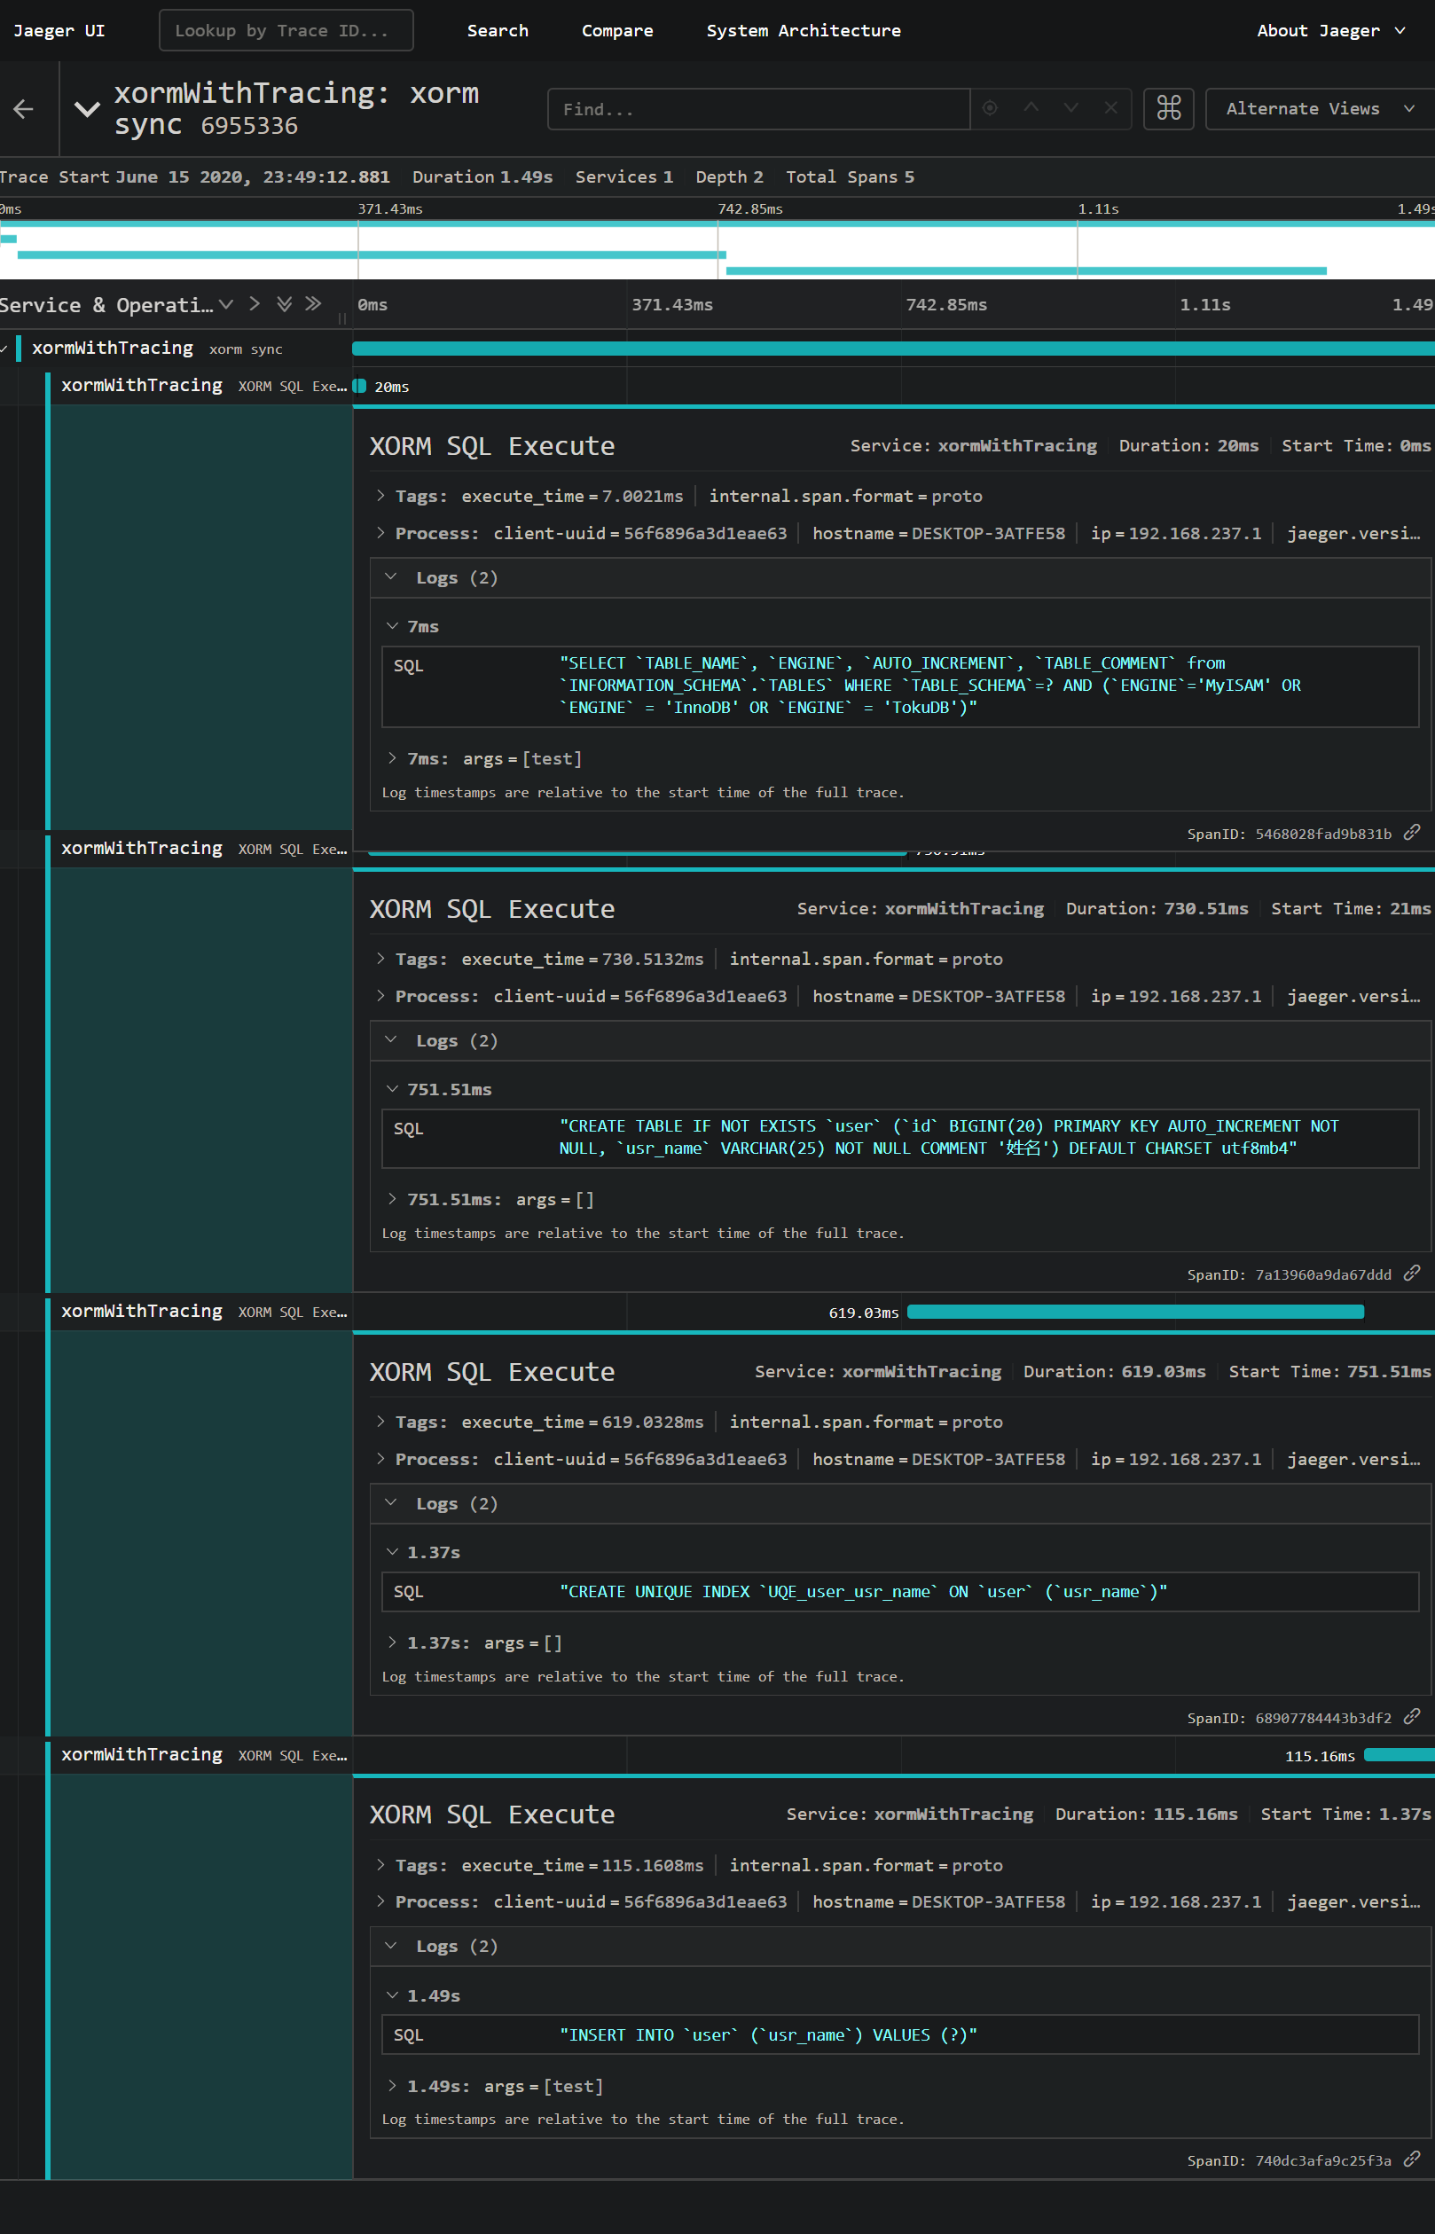Screen dimensions: 1435x2234
Task: Collapse all spans with double right chevron
Action: [313, 303]
